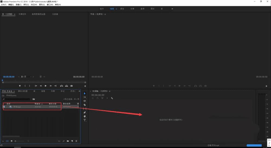Toggle Linked Selection in timeline
Viewport: 271px width, 148px height.
(x=102, y=98)
